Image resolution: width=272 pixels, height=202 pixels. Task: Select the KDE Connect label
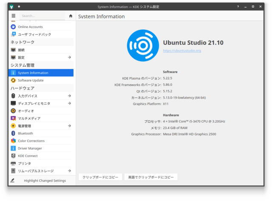pos(28,156)
